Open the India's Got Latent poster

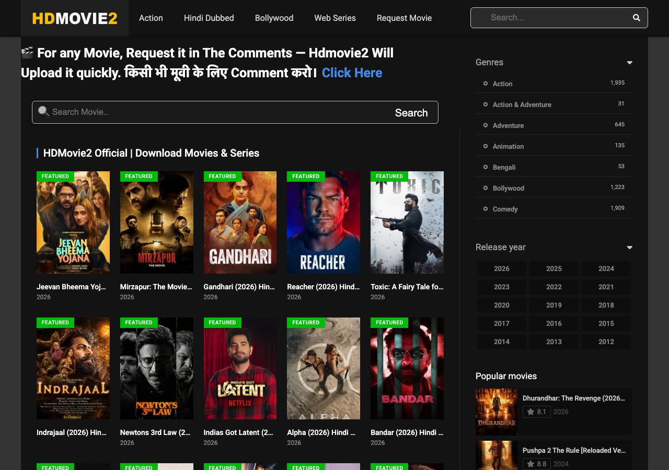pos(240,368)
